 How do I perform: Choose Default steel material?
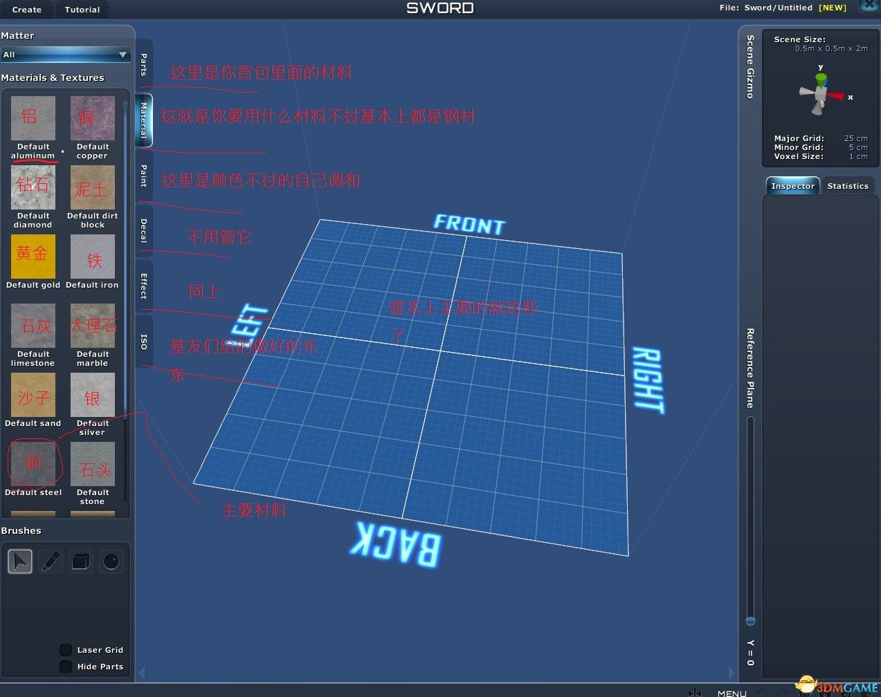(x=33, y=464)
